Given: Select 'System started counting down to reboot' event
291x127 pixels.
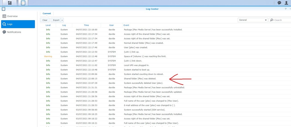Looking at the screenshot, I should tap(144, 74).
